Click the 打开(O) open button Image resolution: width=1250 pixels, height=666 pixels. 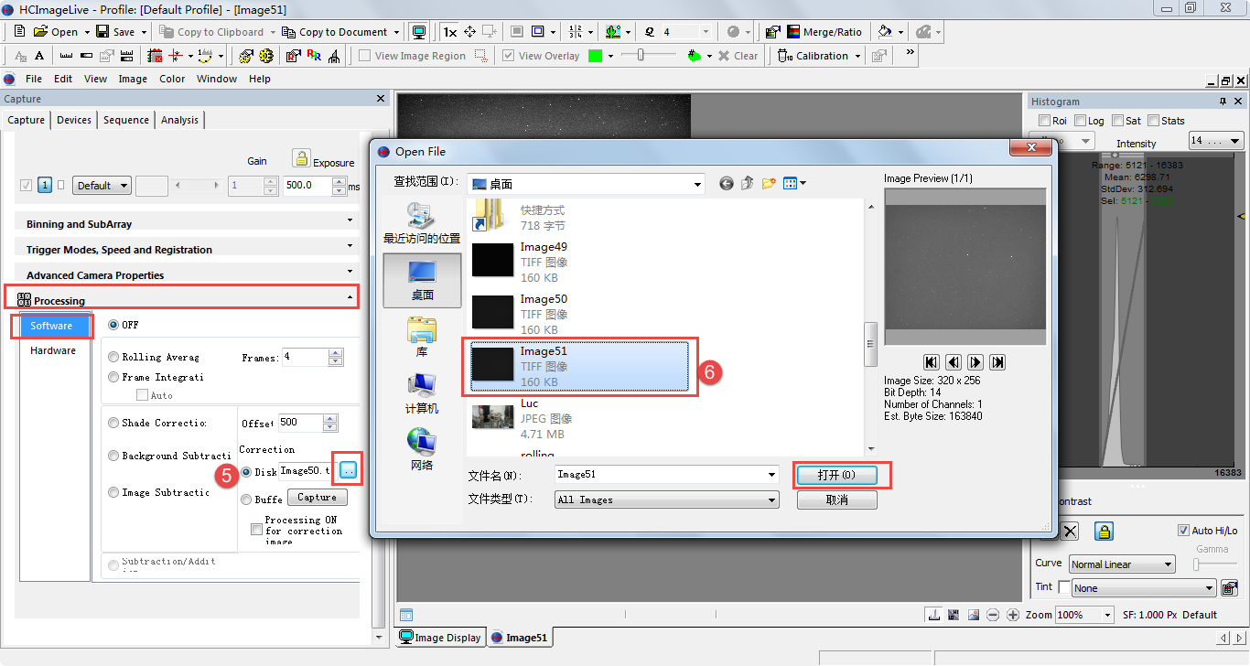pos(836,476)
